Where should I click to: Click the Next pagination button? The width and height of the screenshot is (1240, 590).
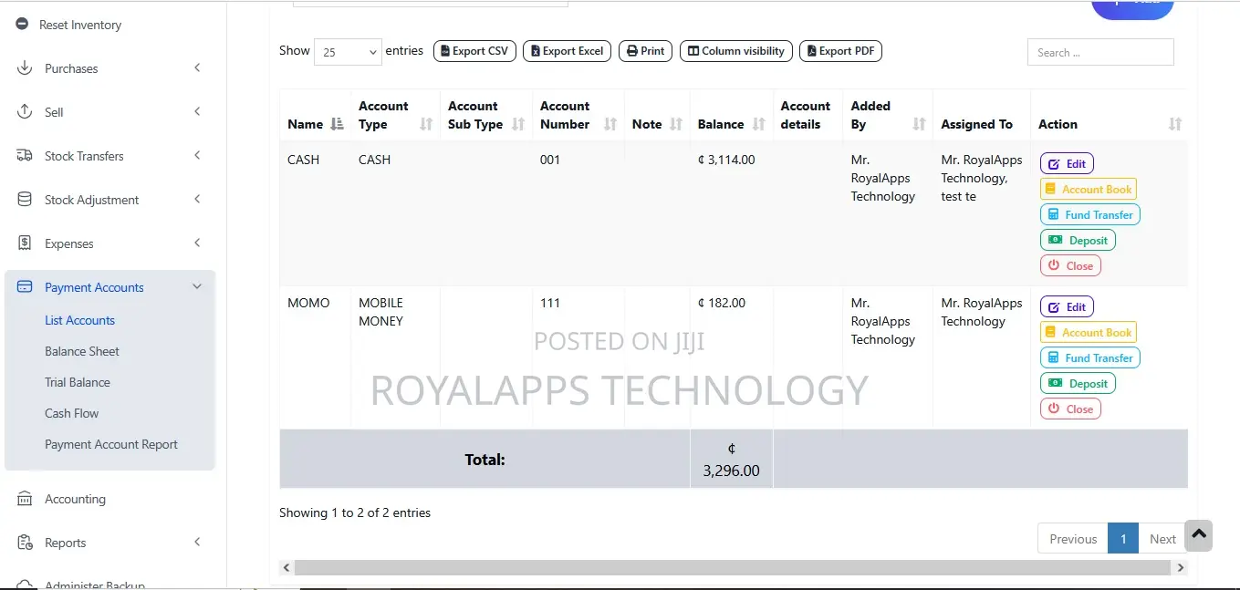pos(1162,539)
